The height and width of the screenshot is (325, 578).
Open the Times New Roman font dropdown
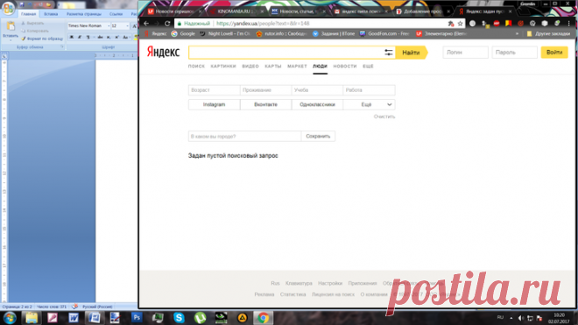pos(109,25)
